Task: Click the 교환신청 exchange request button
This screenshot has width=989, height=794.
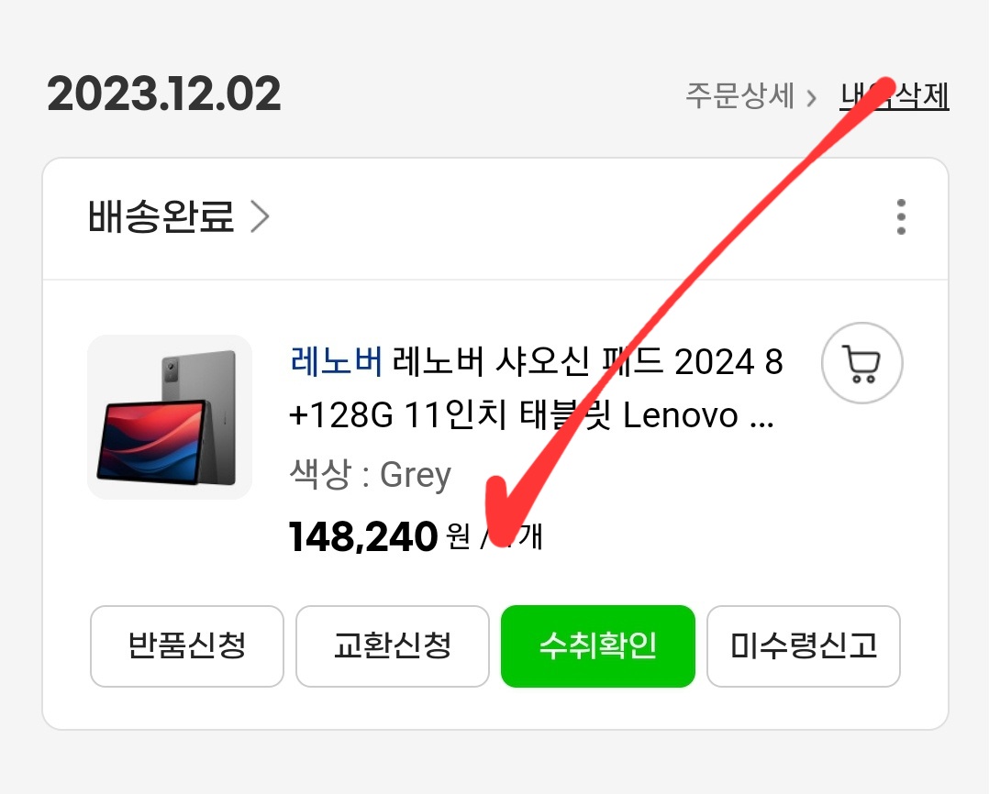Action: [x=393, y=645]
